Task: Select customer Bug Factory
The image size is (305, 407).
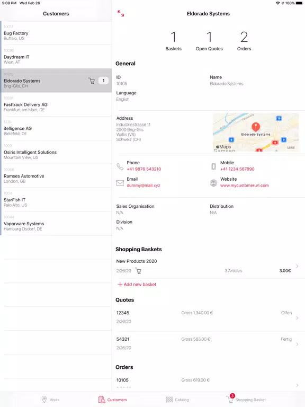Action: click(x=56, y=33)
